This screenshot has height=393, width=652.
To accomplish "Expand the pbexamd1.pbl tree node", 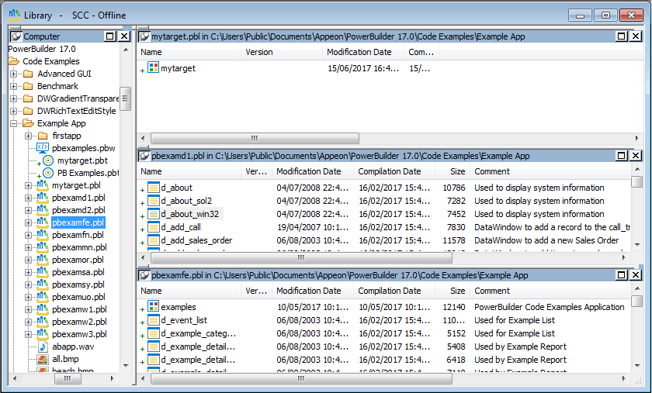I will coord(28,198).
